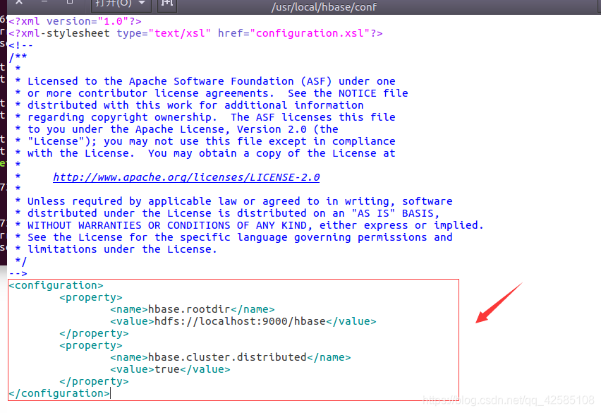Click the 'hbase.cluster.distributed' property name
Viewport: 601px width, 413px height.
pyautogui.click(x=227, y=357)
